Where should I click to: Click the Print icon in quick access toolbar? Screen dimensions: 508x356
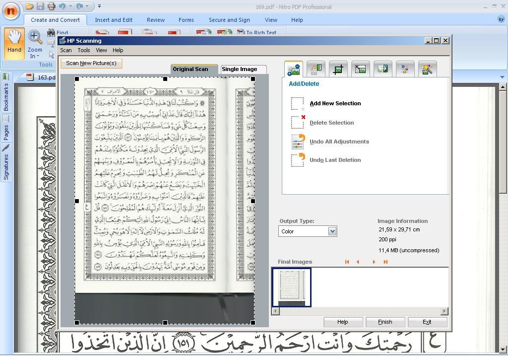51,6
